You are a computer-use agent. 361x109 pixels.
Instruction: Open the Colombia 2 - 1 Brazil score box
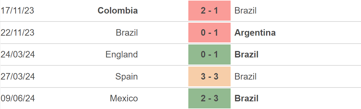pyautogui.click(x=209, y=11)
